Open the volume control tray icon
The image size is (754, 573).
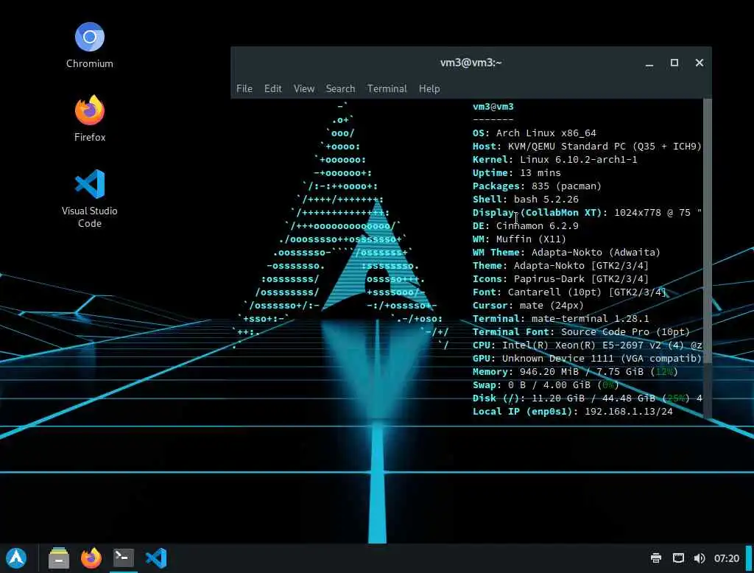(x=700, y=558)
